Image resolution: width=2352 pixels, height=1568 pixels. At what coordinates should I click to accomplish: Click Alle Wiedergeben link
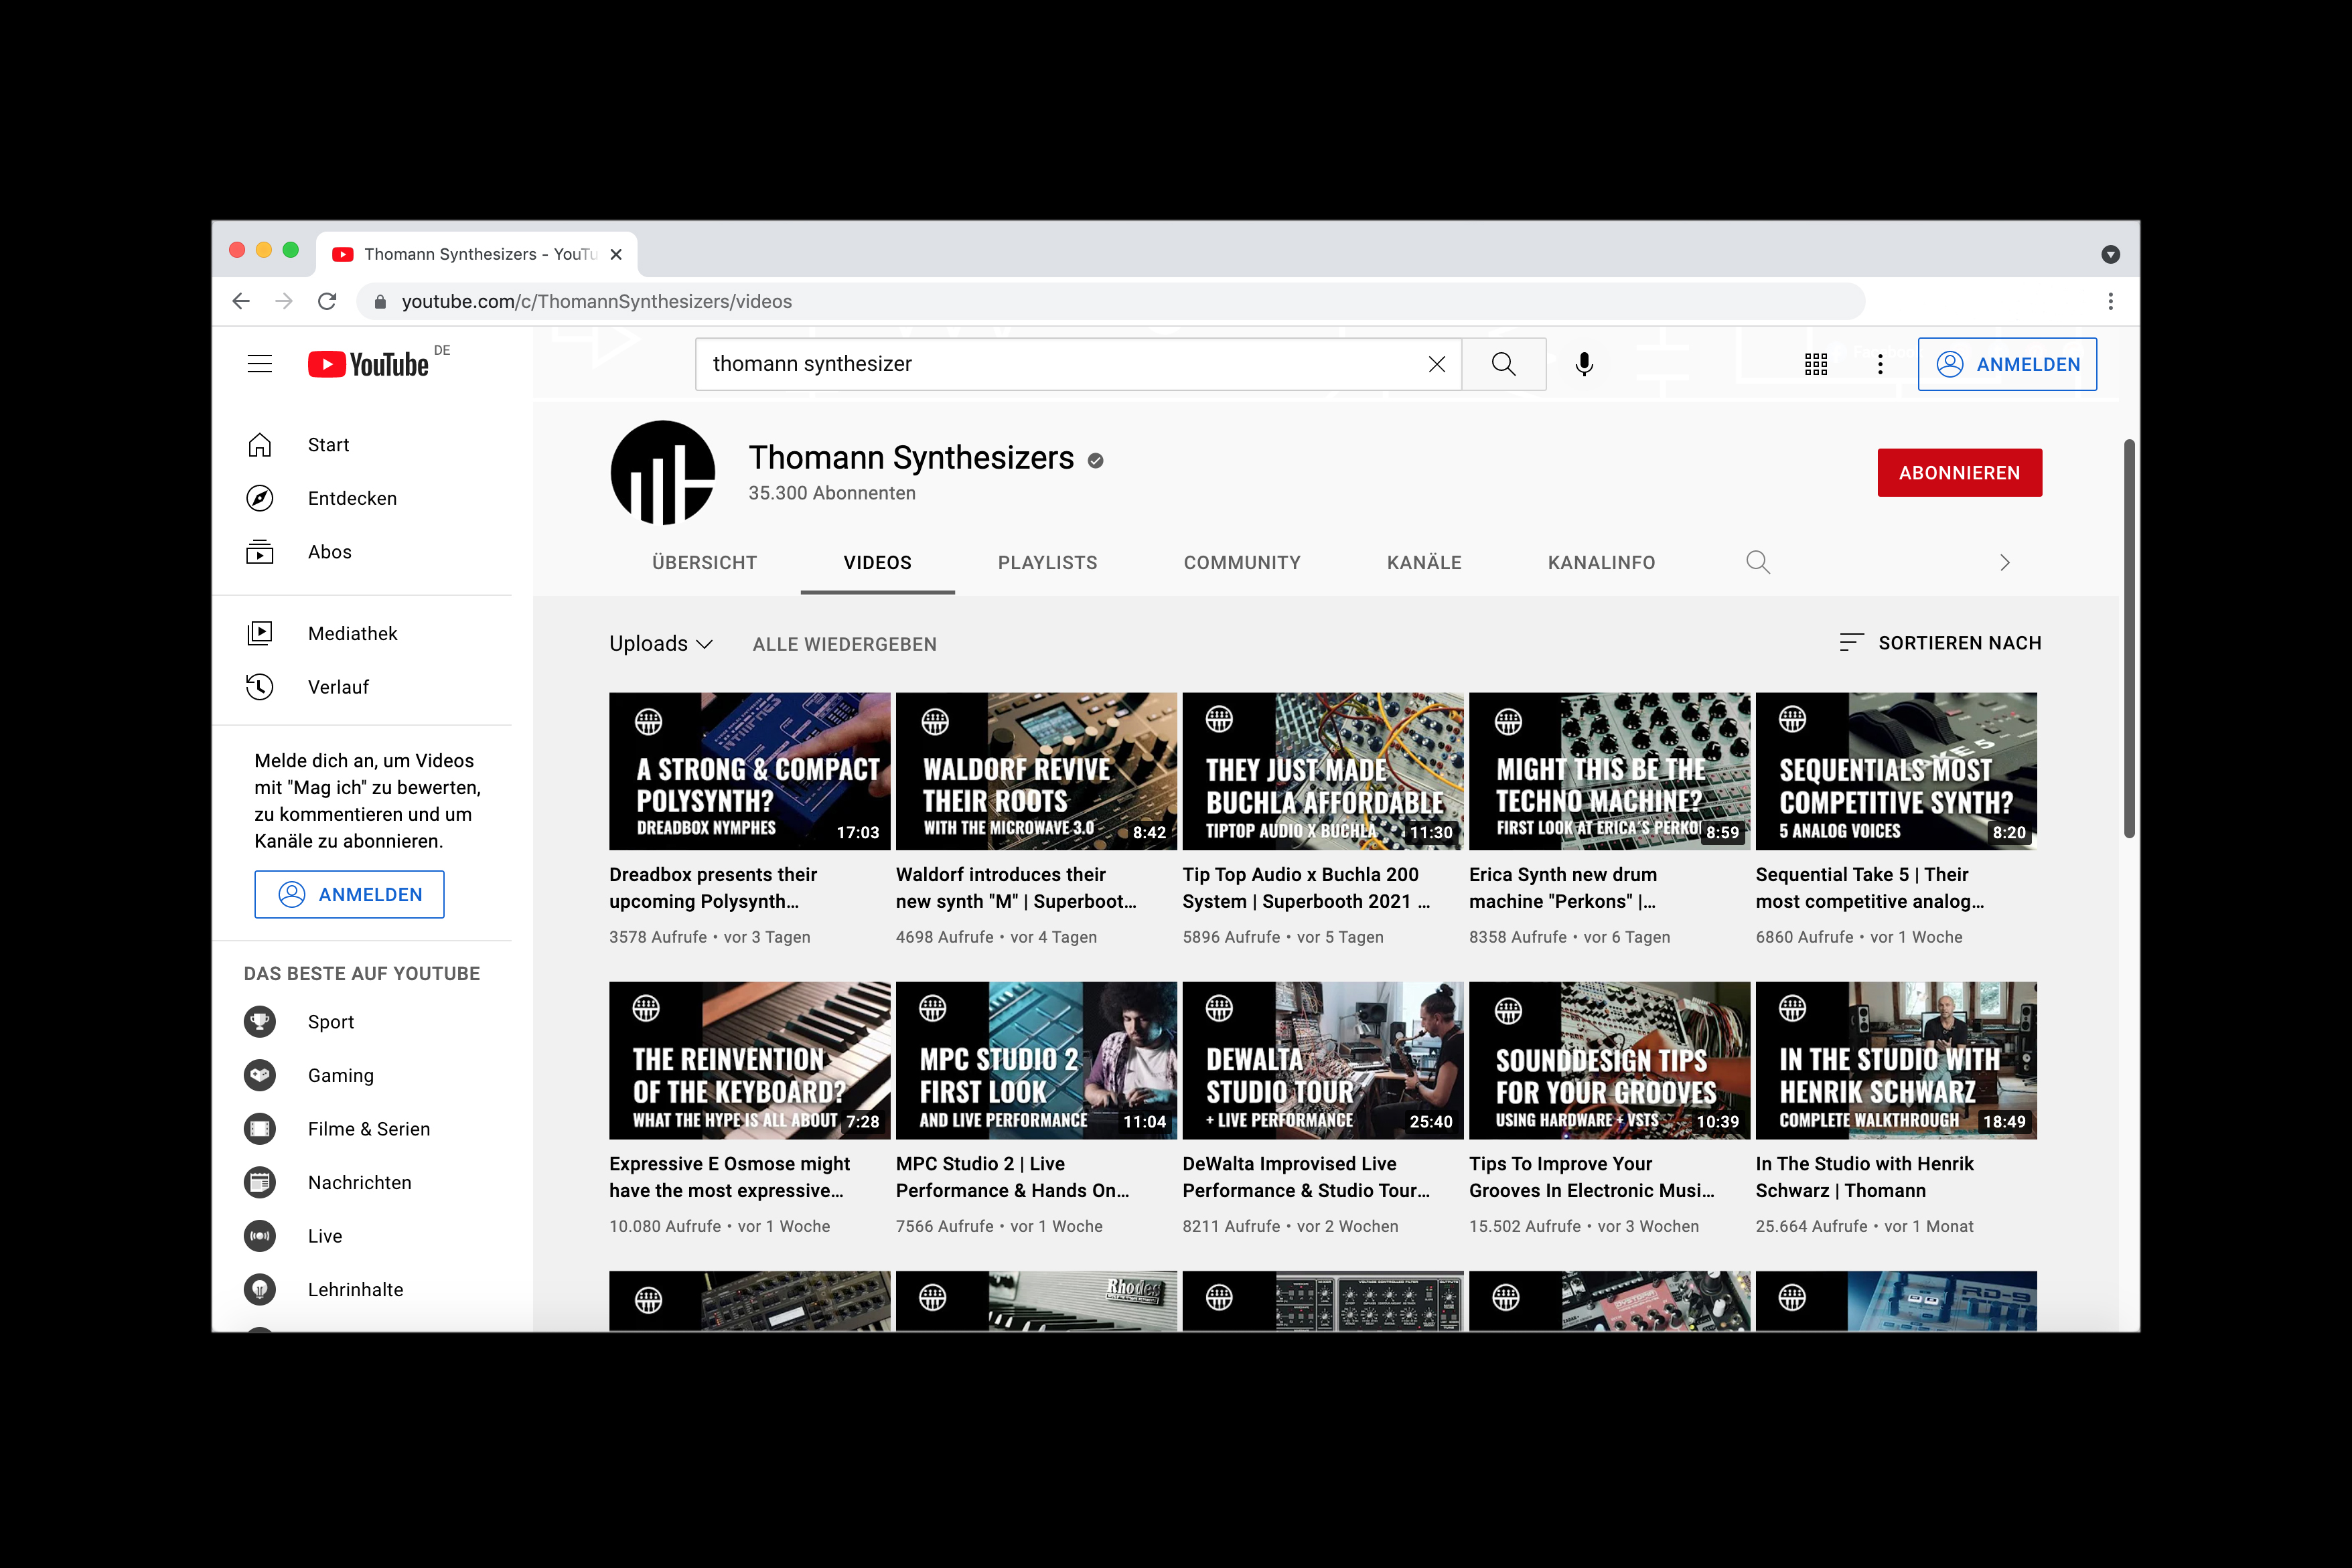click(x=844, y=644)
